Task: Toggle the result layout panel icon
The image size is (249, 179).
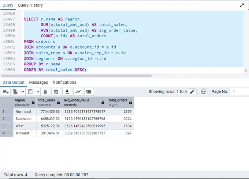Action: (x=204, y=92)
